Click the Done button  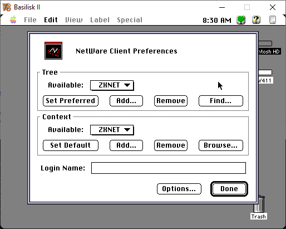coord(229,189)
